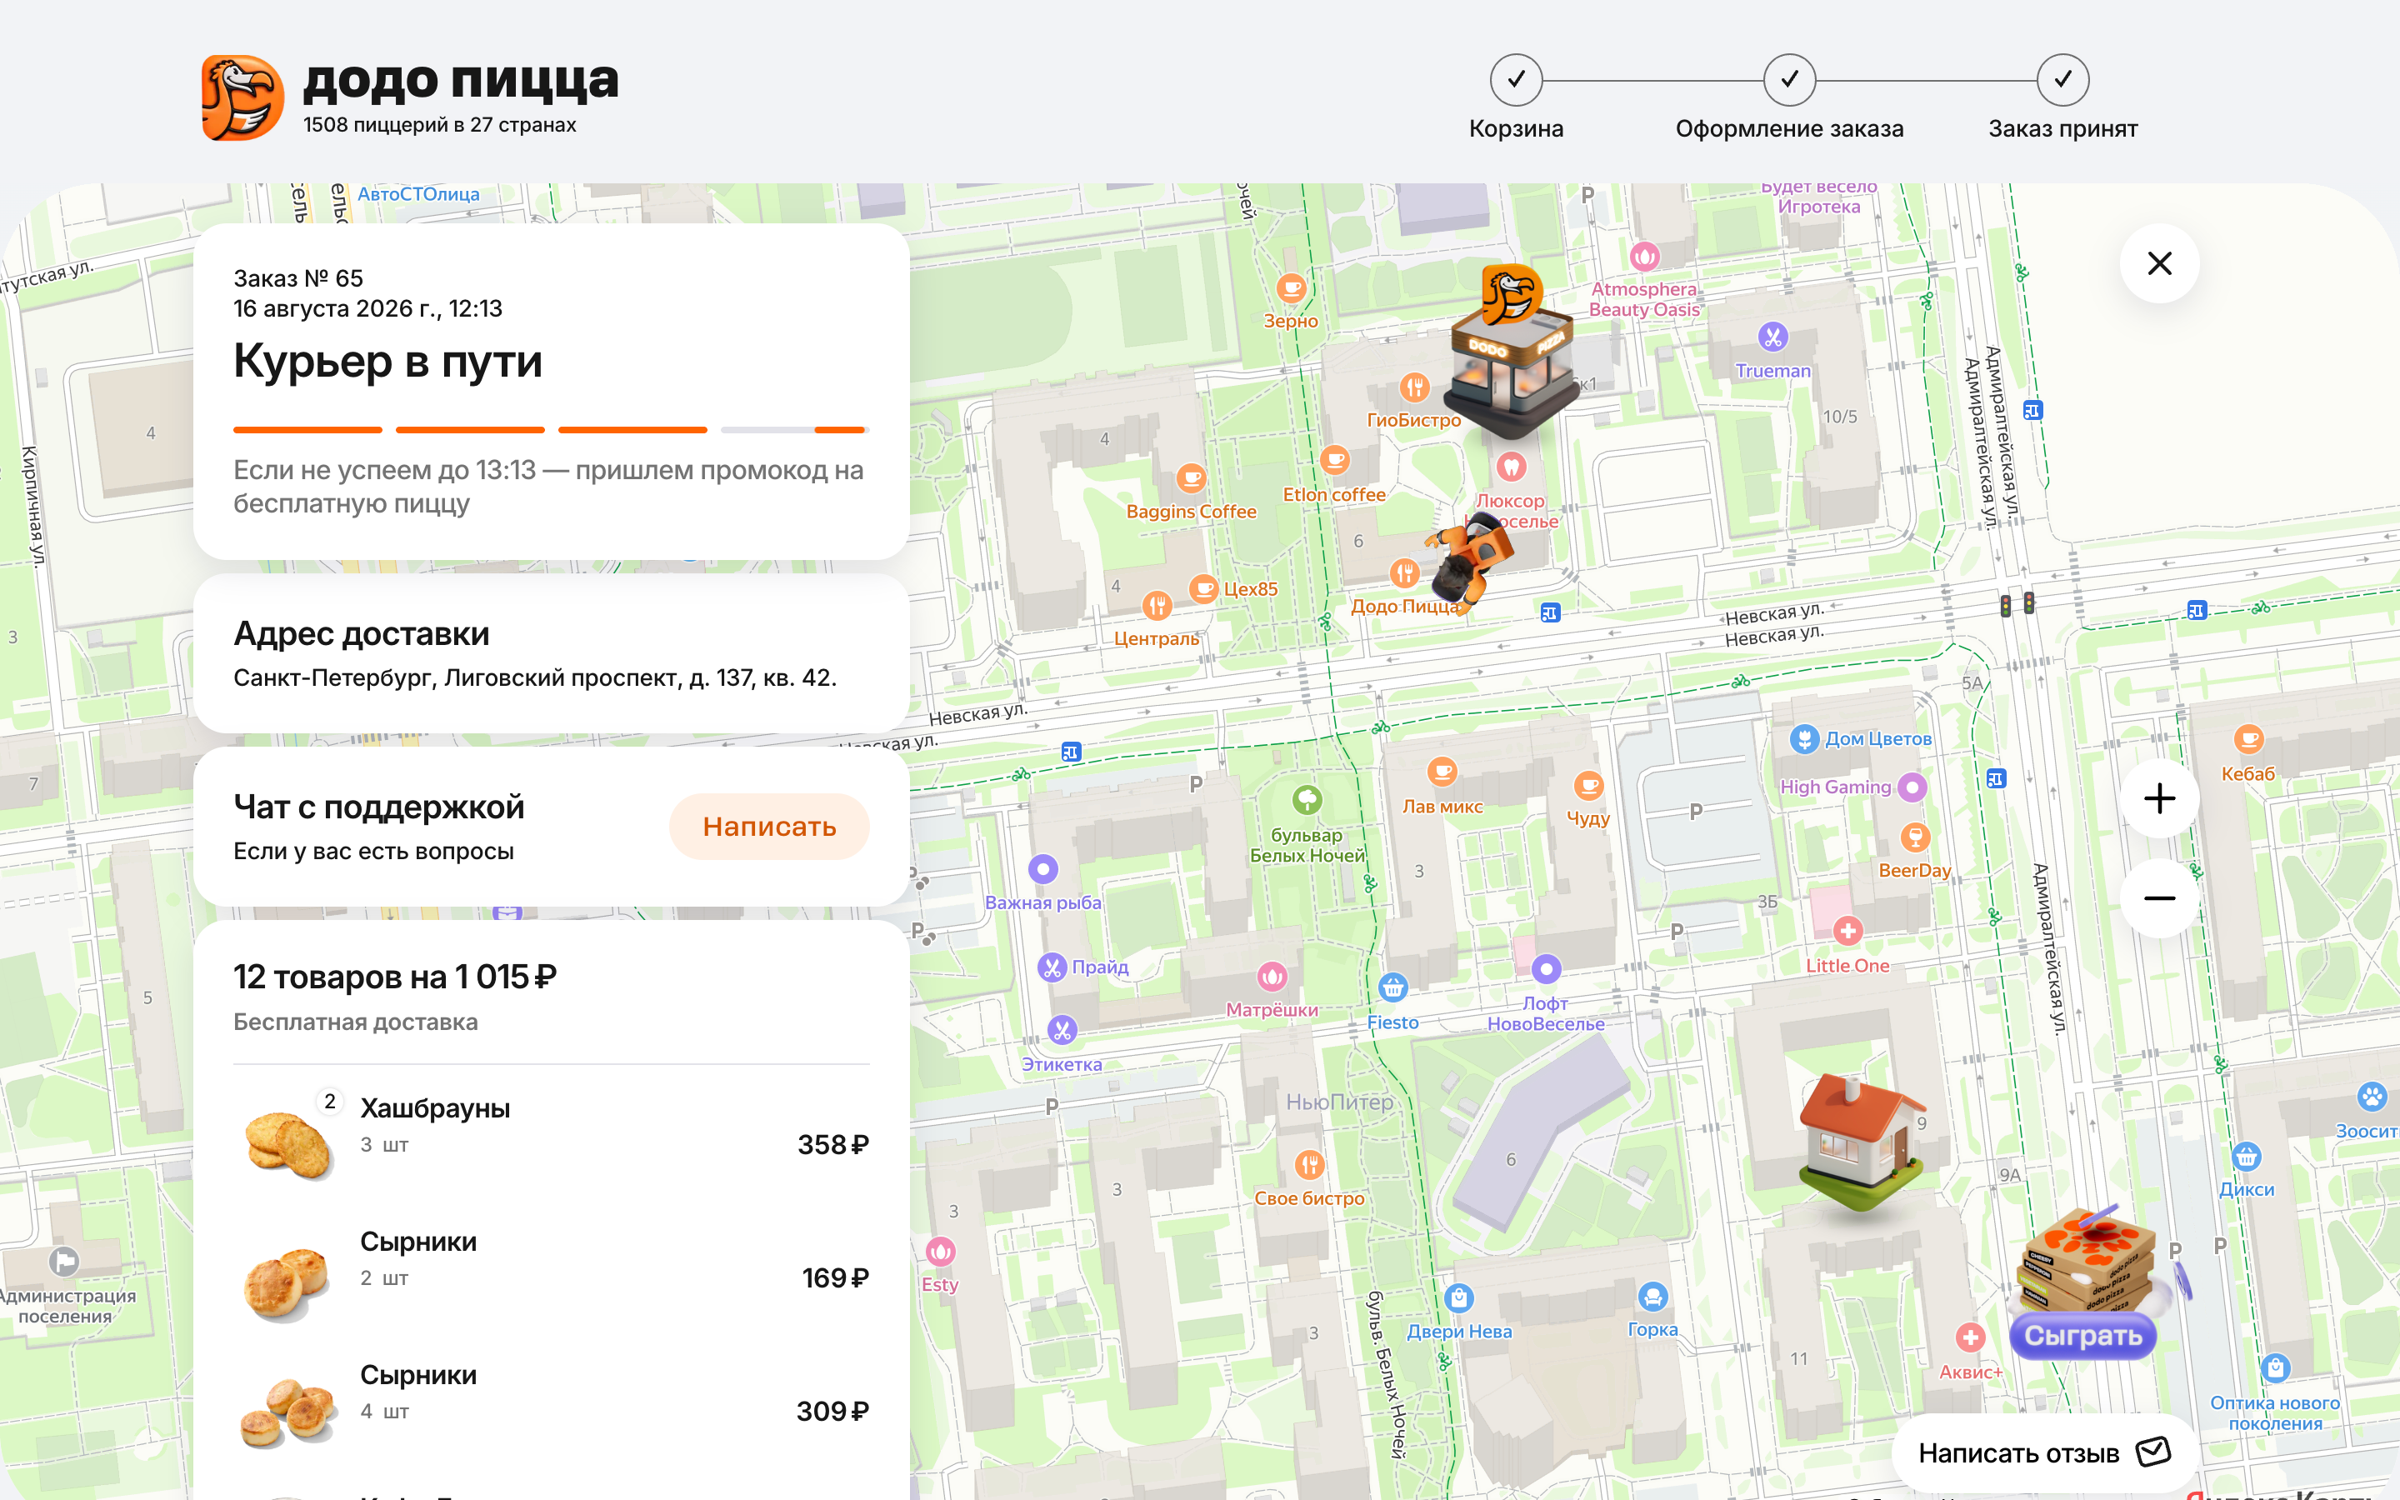Select the Заказ принят step checkmark
This screenshot has height=1500, width=2400.
pos(2062,79)
